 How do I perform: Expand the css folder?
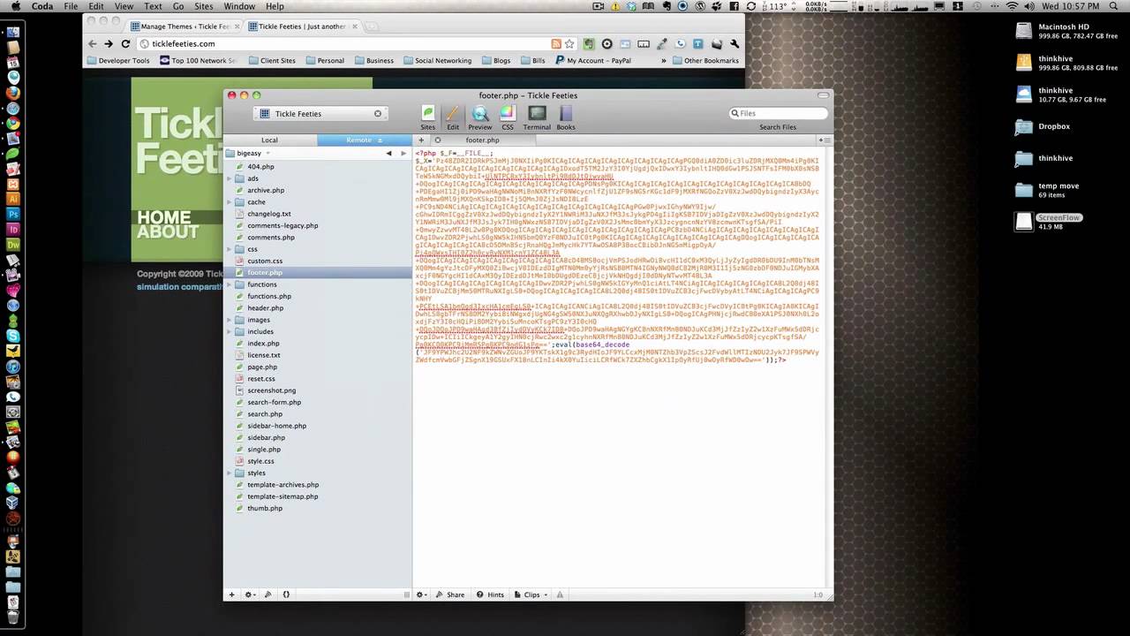coord(230,249)
